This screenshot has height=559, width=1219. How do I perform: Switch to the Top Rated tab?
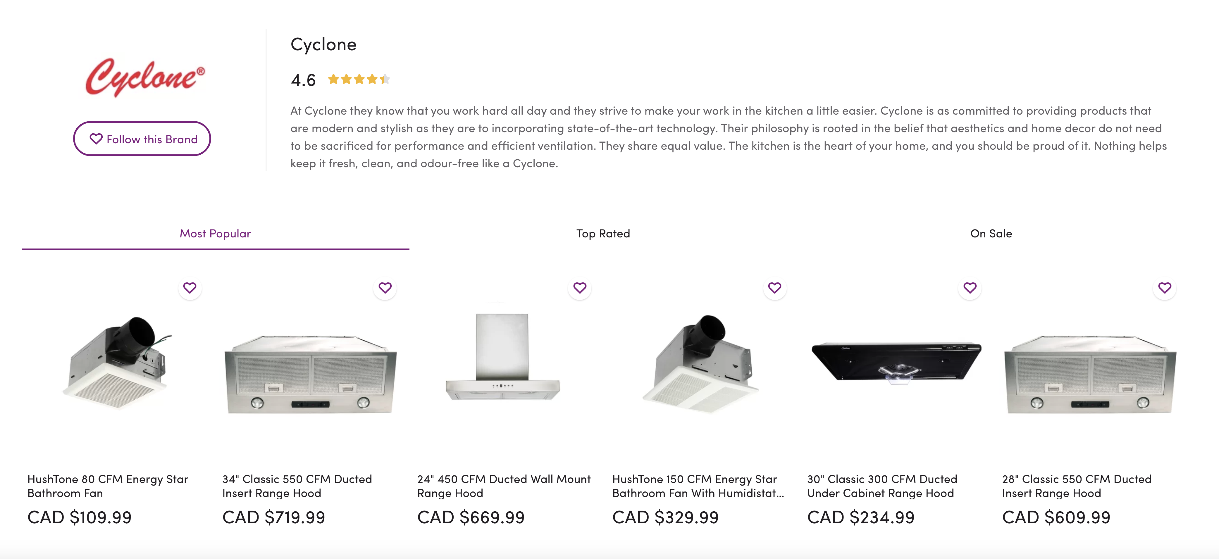[602, 233]
